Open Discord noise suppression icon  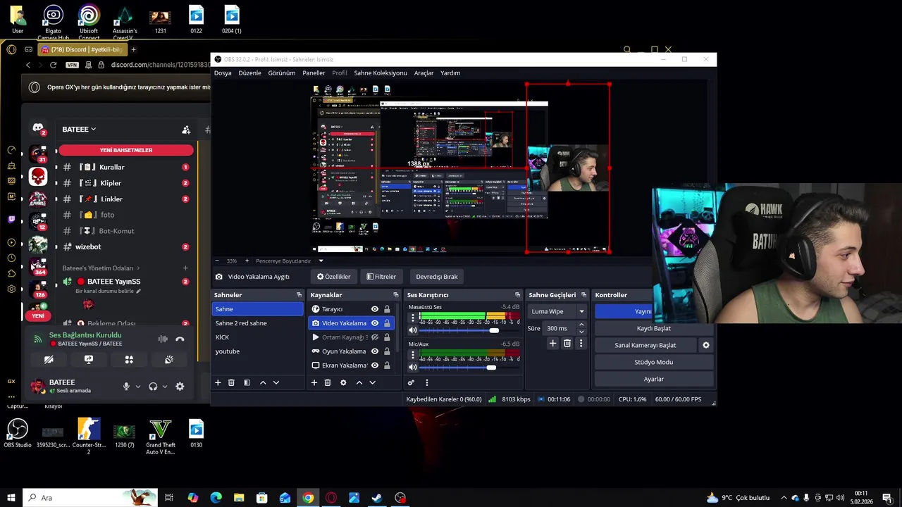(x=163, y=339)
